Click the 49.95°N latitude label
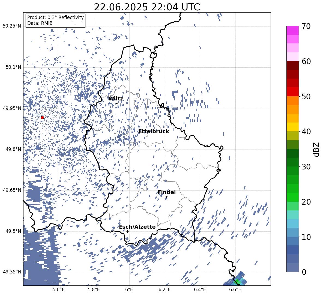The width and height of the screenshot is (323, 295). (12, 108)
